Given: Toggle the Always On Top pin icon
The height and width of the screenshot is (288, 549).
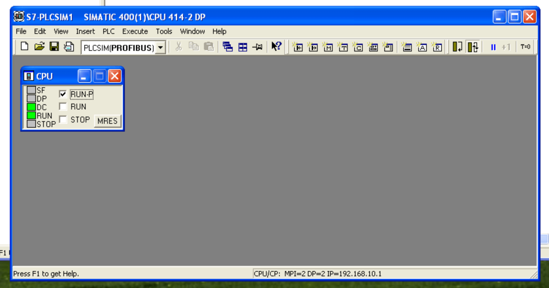Looking at the screenshot, I should tap(258, 47).
